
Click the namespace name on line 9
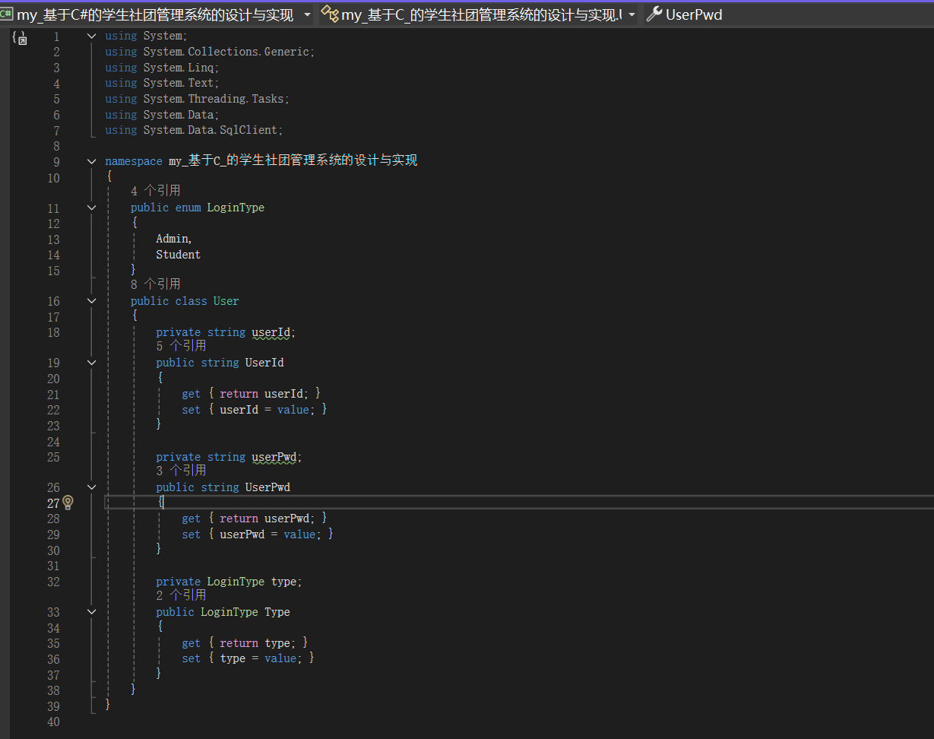(x=293, y=160)
